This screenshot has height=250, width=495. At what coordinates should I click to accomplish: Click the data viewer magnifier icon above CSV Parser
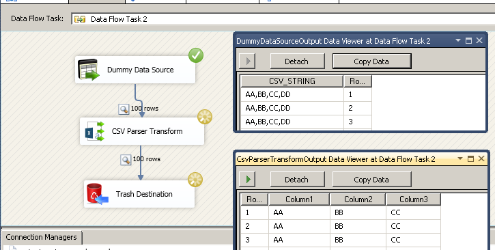(x=124, y=109)
